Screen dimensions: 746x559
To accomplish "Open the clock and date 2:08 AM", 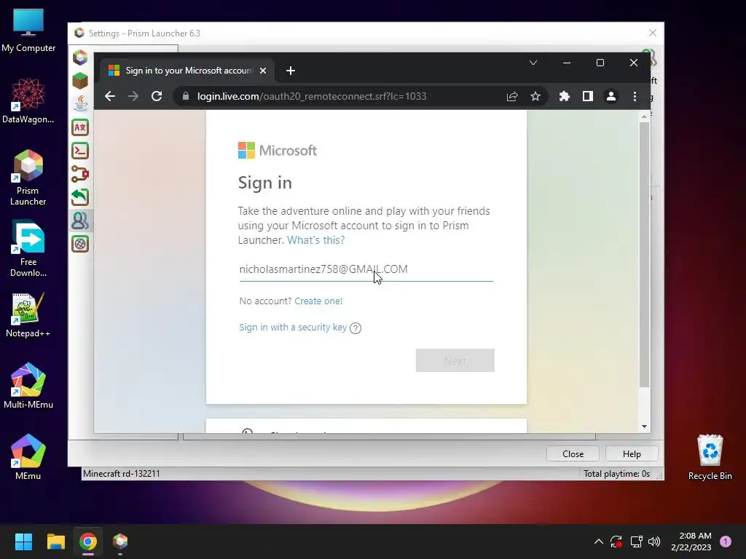I will point(691,542).
